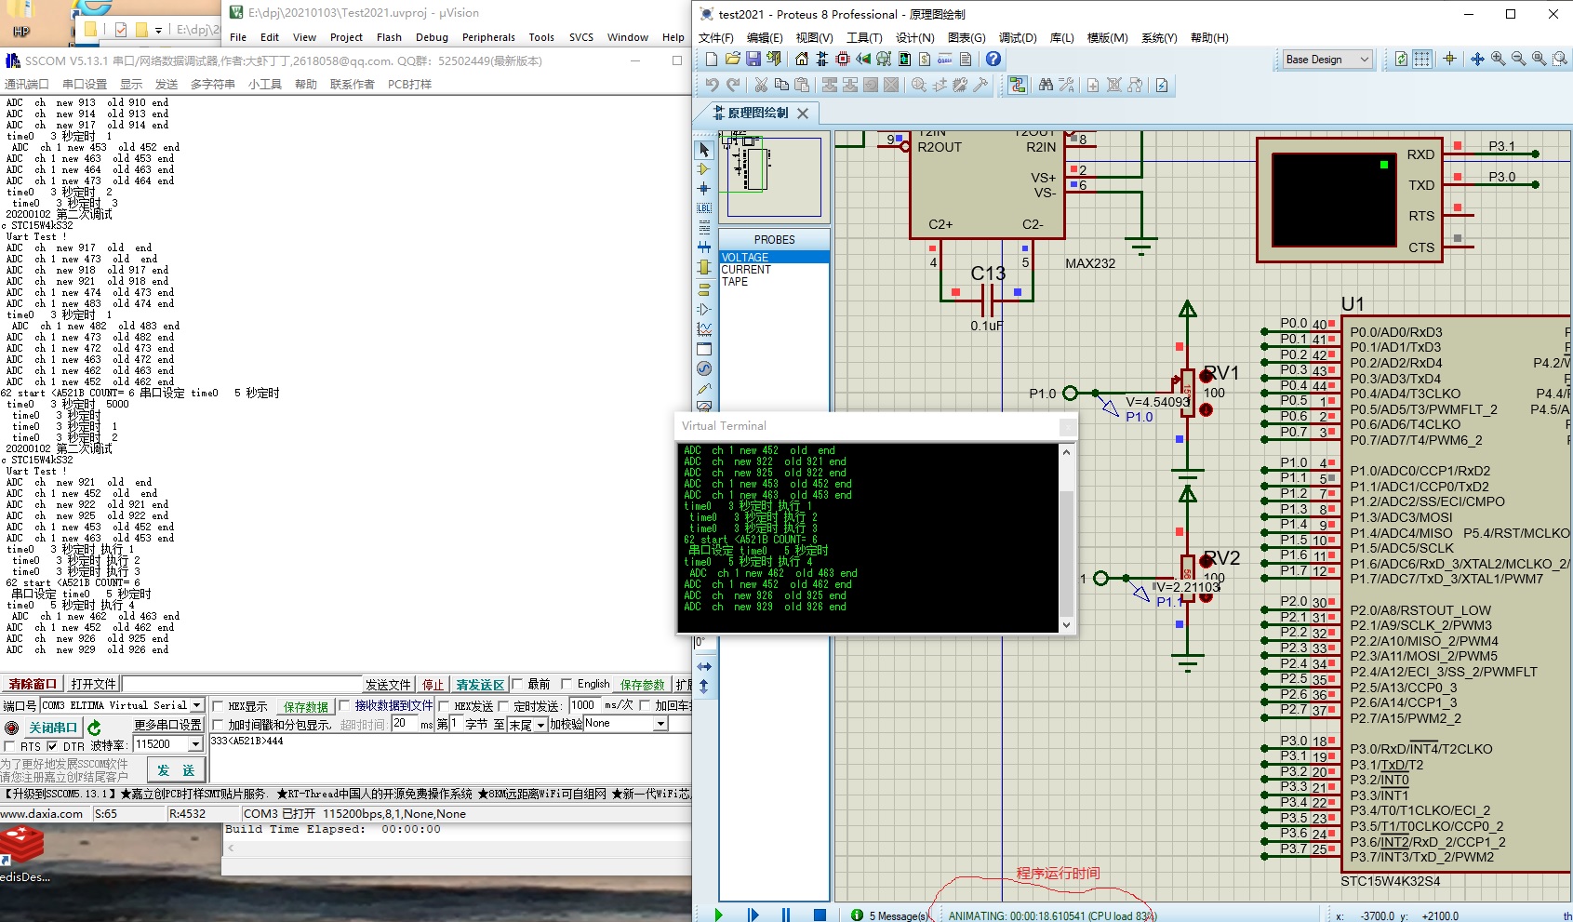Viewport: 1573px width, 922px height.
Task: Open project folder icon in Proteus
Action: pos(732,59)
